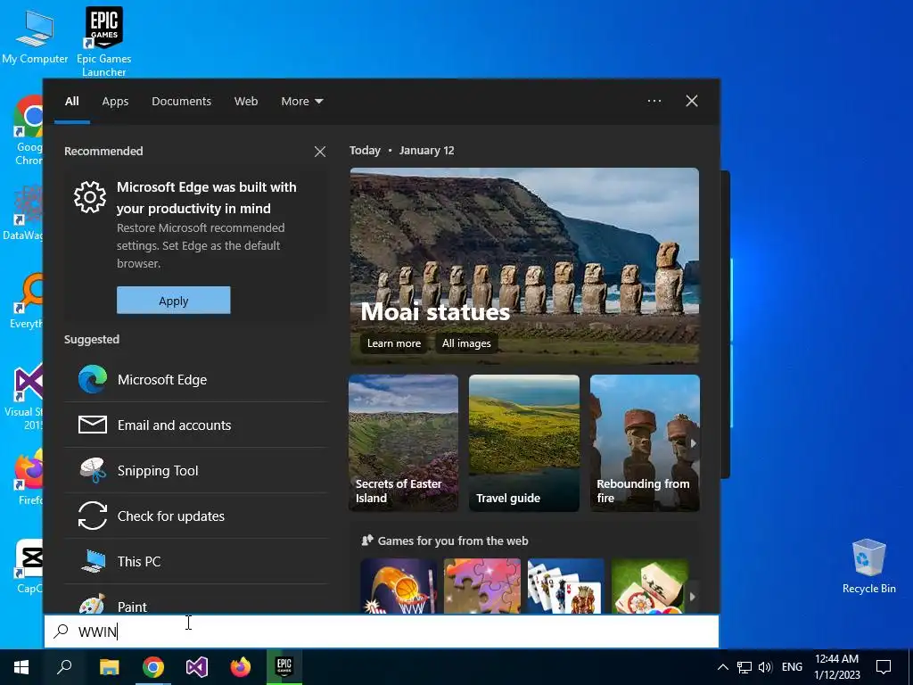Viewport: 913px width, 685px height.
Task: Launch Snipping Tool from suggestions
Action: (x=195, y=471)
